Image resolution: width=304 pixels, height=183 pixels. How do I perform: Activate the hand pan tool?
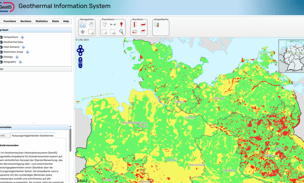(x=91, y=25)
